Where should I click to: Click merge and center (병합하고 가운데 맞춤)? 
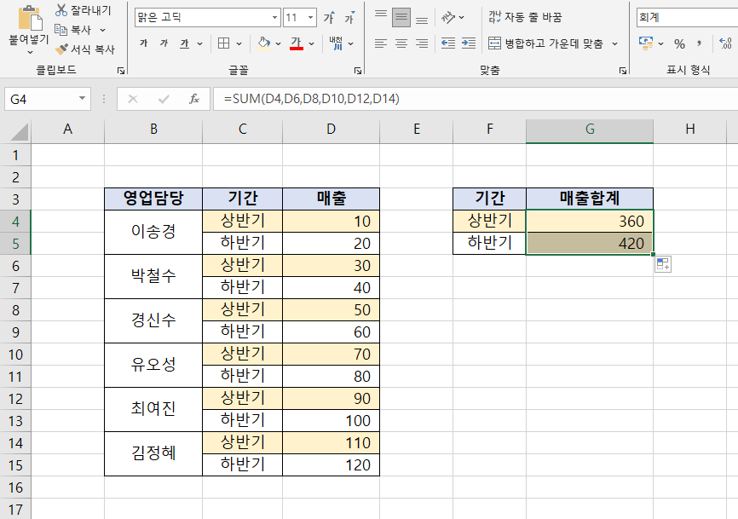click(546, 43)
